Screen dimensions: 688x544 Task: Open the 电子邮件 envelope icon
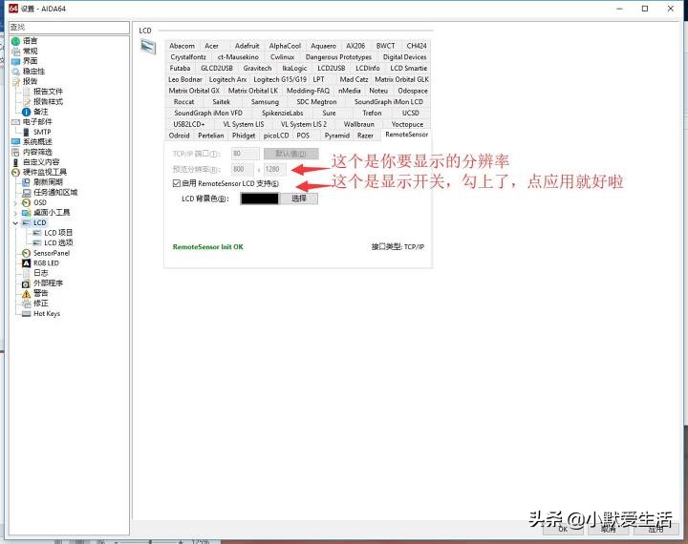tap(16, 122)
